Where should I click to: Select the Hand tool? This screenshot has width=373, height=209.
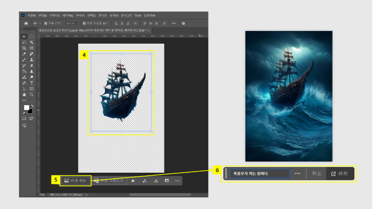[x=24, y=94]
